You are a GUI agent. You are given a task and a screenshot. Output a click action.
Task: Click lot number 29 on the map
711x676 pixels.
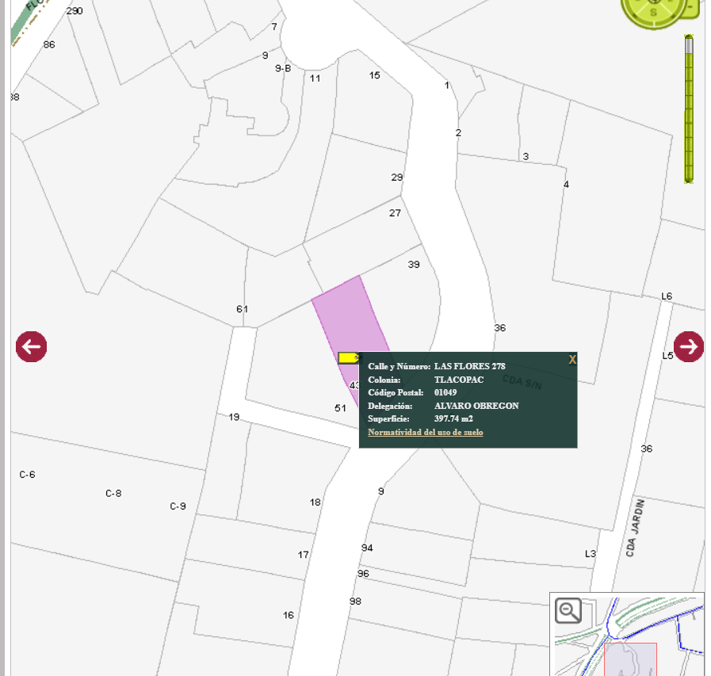(x=397, y=178)
